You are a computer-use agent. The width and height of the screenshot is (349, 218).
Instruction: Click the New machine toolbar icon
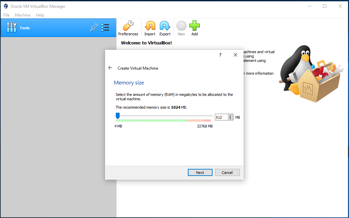click(181, 28)
